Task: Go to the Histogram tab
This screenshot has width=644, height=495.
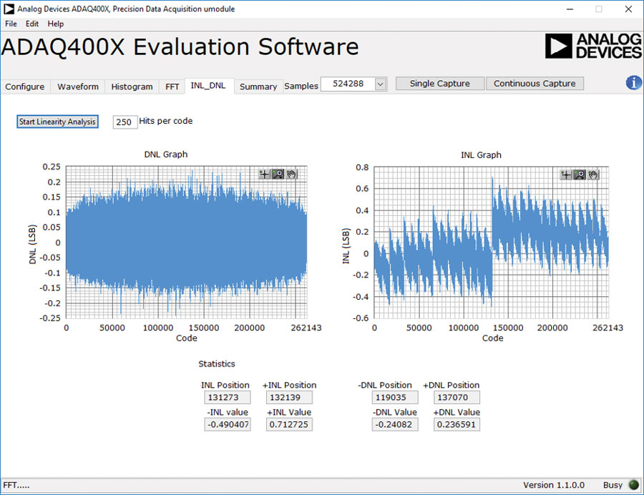Action: pos(132,87)
